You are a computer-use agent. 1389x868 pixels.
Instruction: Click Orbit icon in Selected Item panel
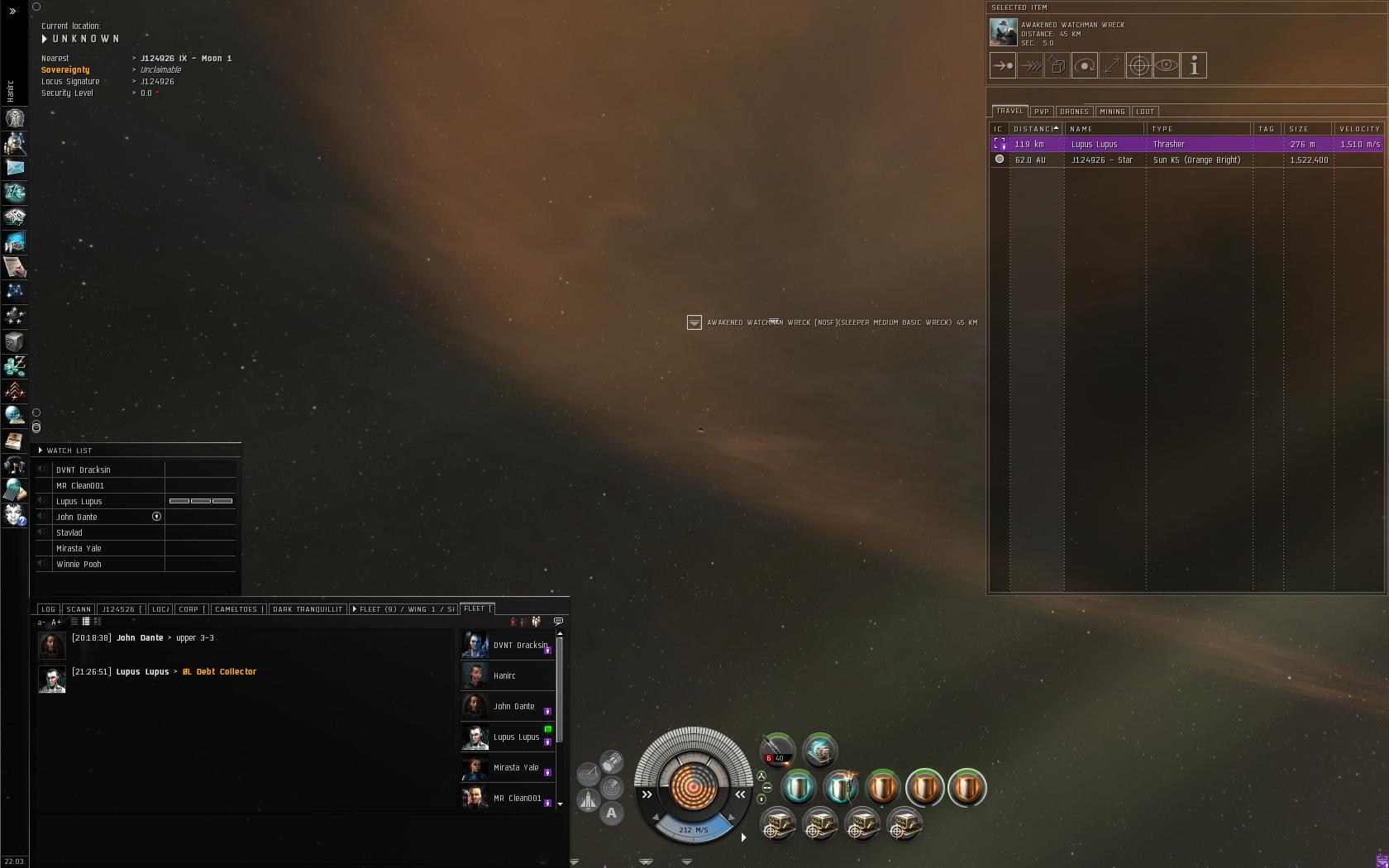[1085, 65]
